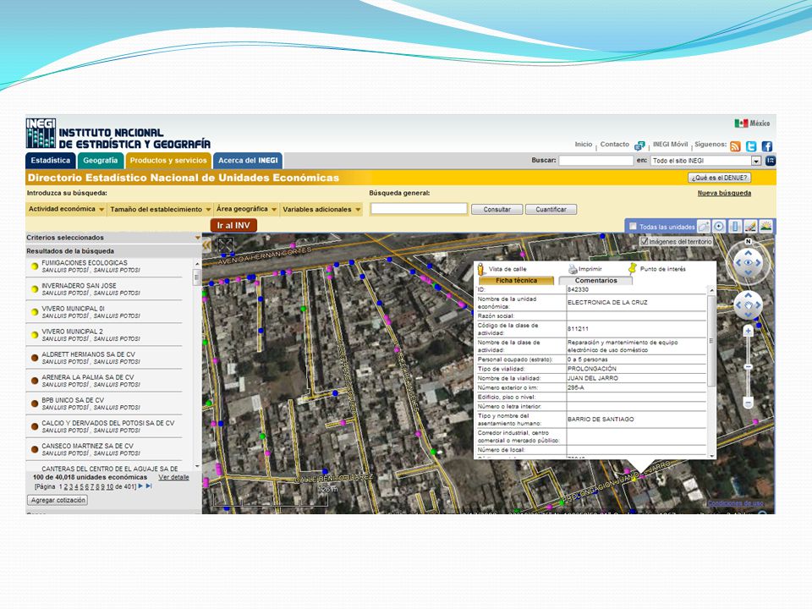Screen dimensions: 812x609
Task: Click the fullscreen expand icon on the map
Action: click(225, 245)
